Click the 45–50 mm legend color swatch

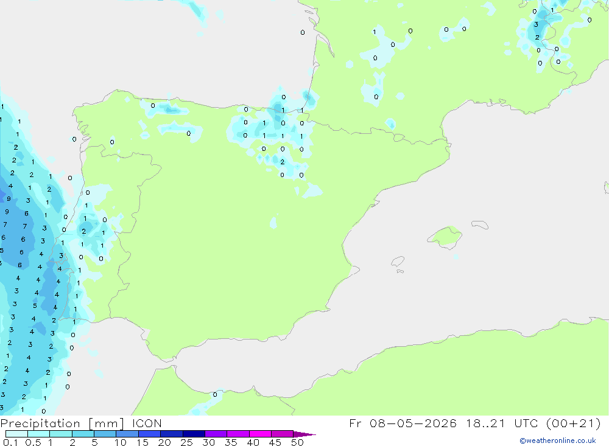tap(283, 434)
